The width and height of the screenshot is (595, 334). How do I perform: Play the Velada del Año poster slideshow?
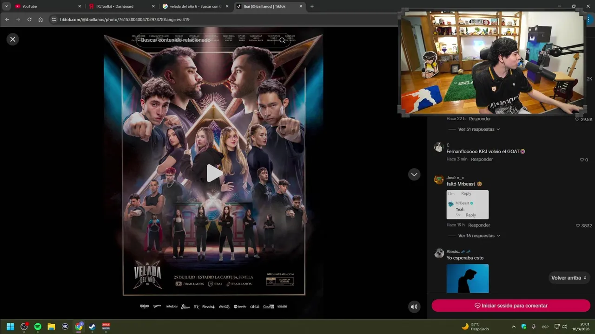click(x=214, y=173)
